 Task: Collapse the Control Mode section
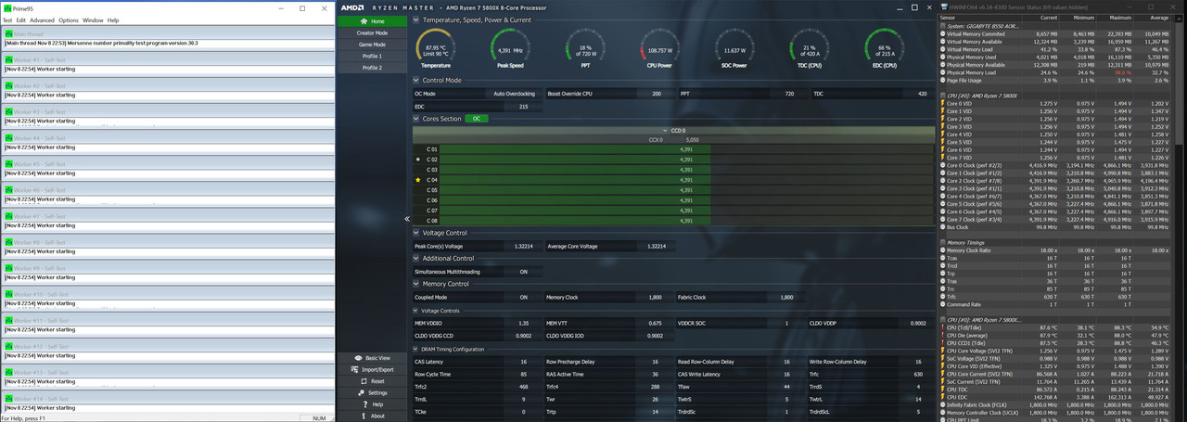pos(415,80)
